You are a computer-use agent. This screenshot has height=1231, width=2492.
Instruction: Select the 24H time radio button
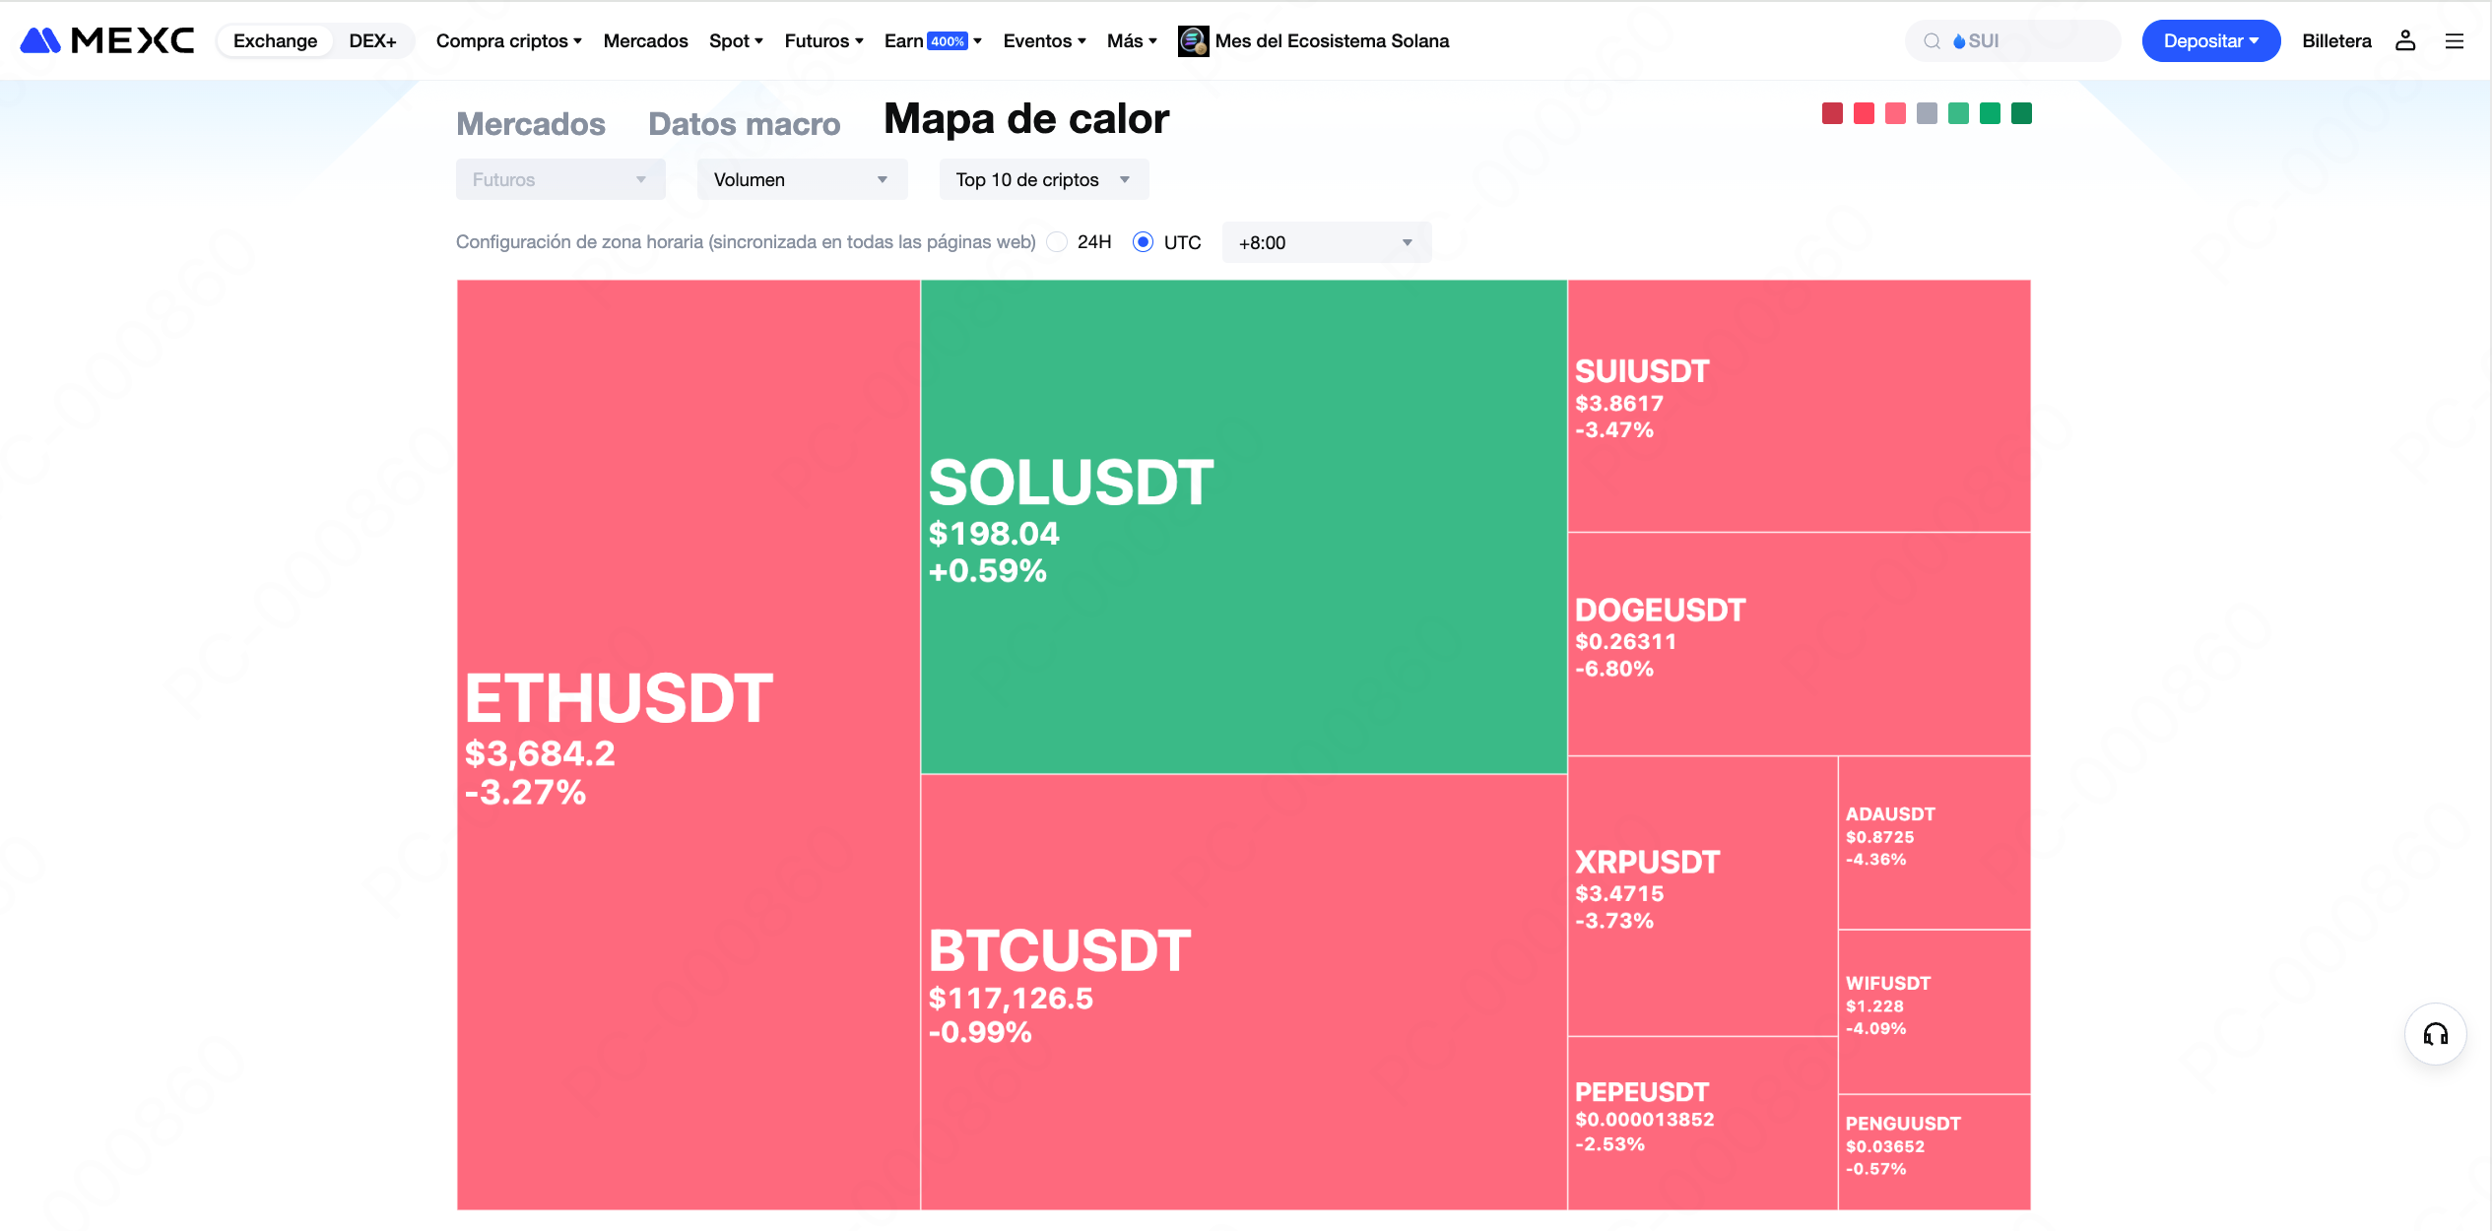pos(1057,242)
